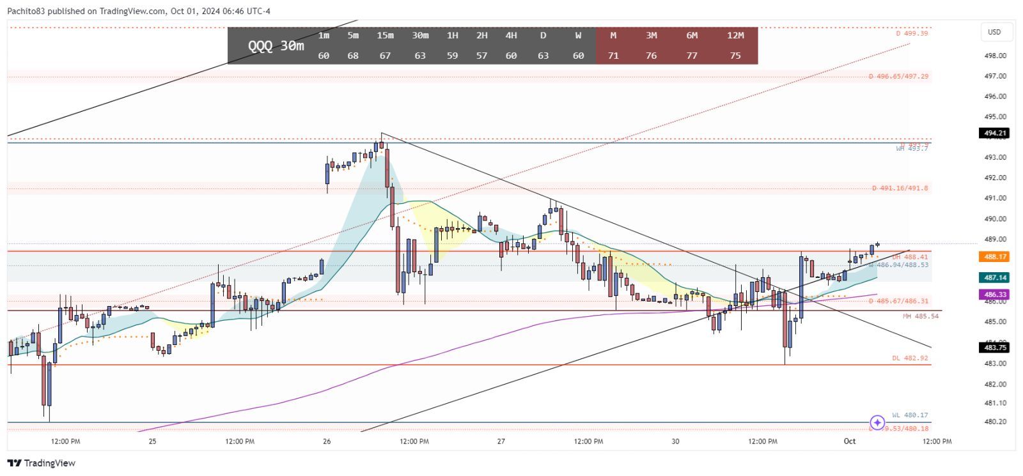Click the value 77 under 6M

tap(692, 56)
